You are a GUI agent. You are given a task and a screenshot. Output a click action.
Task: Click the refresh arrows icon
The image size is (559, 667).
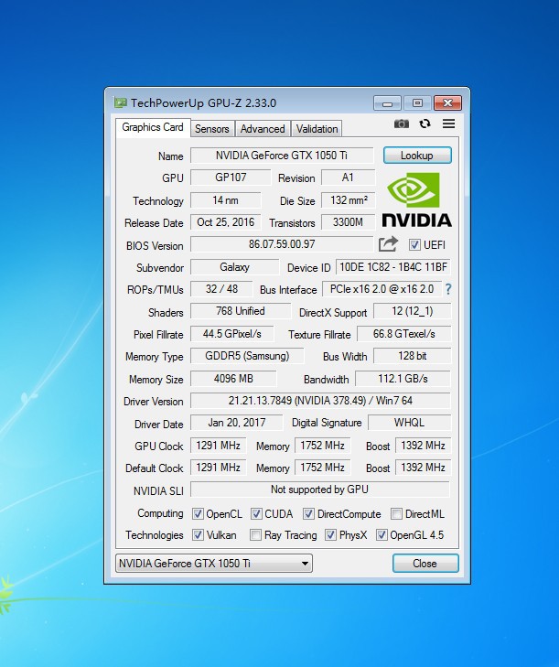[425, 124]
